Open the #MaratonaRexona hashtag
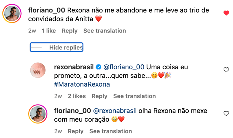233x138 pixels. (x=82, y=84)
